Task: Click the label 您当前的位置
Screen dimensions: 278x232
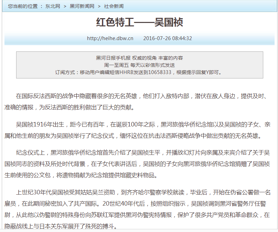Action: [x=23, y=7]
